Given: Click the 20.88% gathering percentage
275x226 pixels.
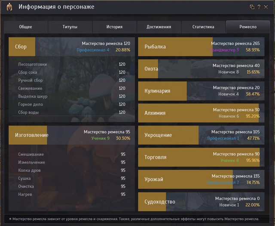Looking at the screenshot, I should tap(123, 50).
